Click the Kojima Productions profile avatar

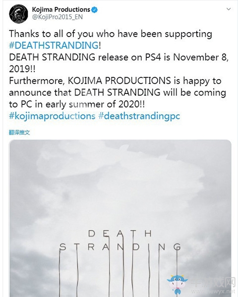coord(18,14)
